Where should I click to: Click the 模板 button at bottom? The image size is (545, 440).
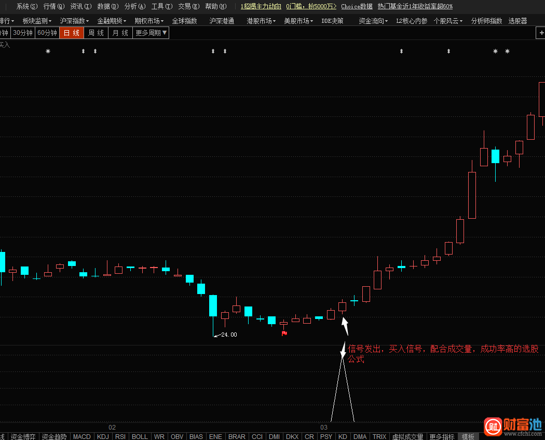(468, 436)
